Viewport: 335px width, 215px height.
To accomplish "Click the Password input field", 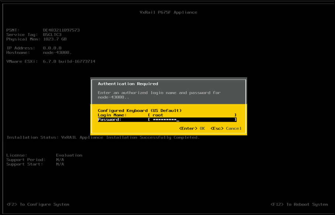I will pos(192,119).
